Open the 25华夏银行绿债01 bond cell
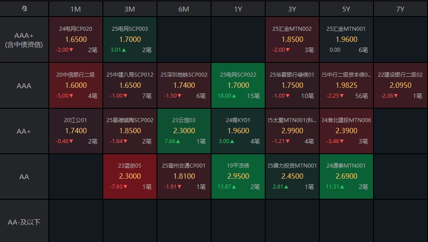The image size is (428, 242). pyautogui.click(x=292, y=86)
